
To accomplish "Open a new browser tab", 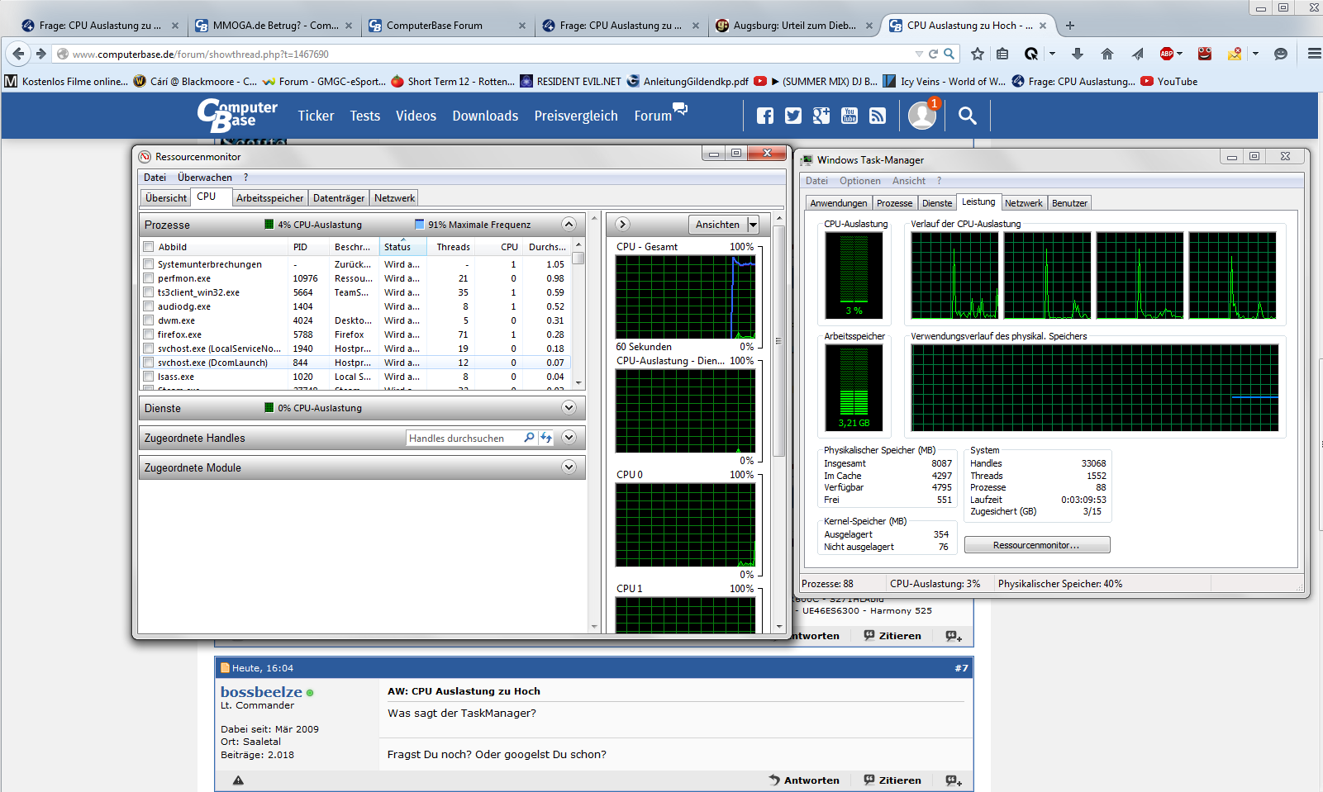I will point(1070,26).
